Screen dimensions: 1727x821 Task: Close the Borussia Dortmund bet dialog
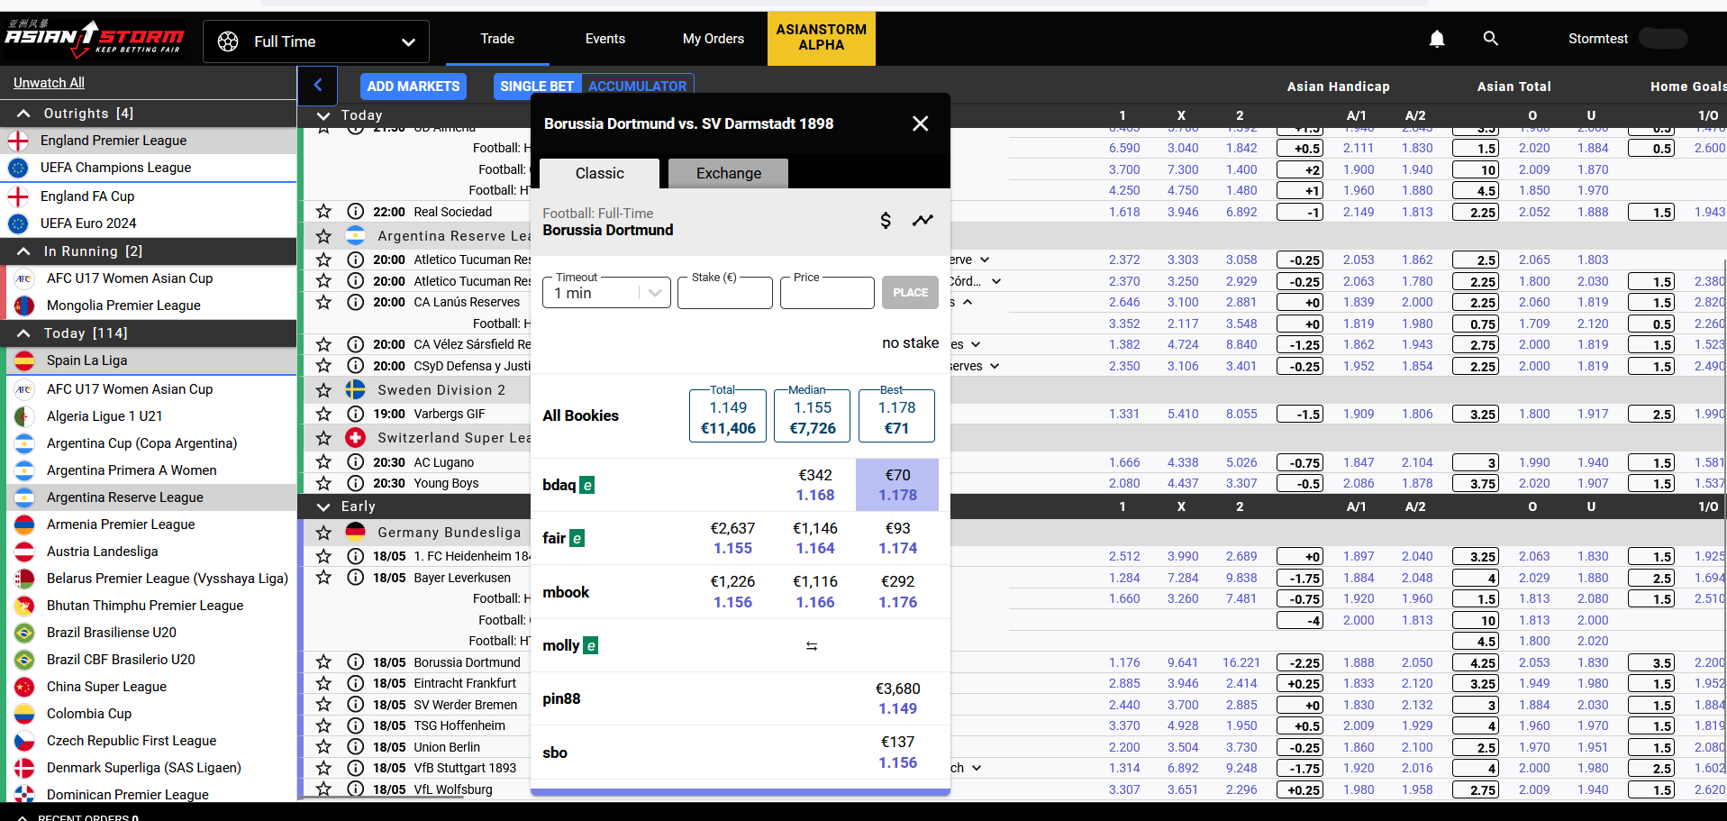[x=920, y=123]
